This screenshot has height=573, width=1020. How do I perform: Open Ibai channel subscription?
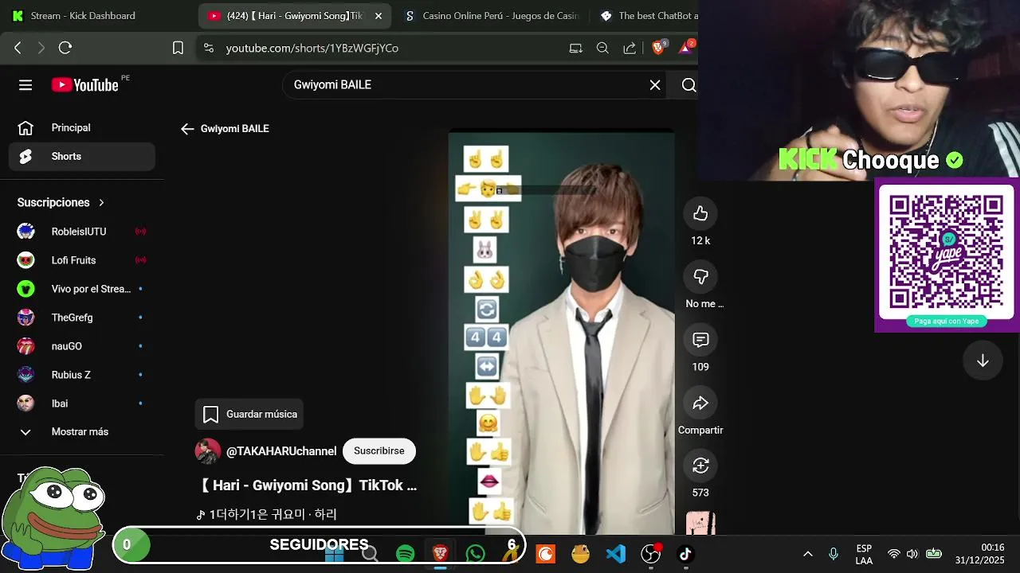(82, 403)
